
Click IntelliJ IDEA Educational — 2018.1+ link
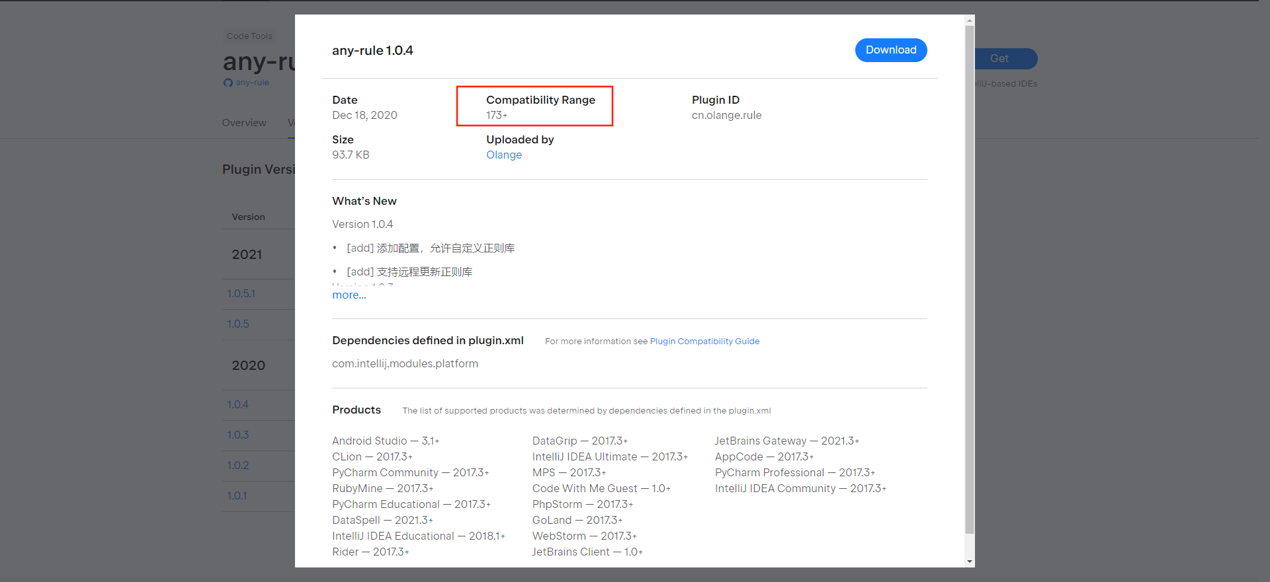tap(419, 536)
